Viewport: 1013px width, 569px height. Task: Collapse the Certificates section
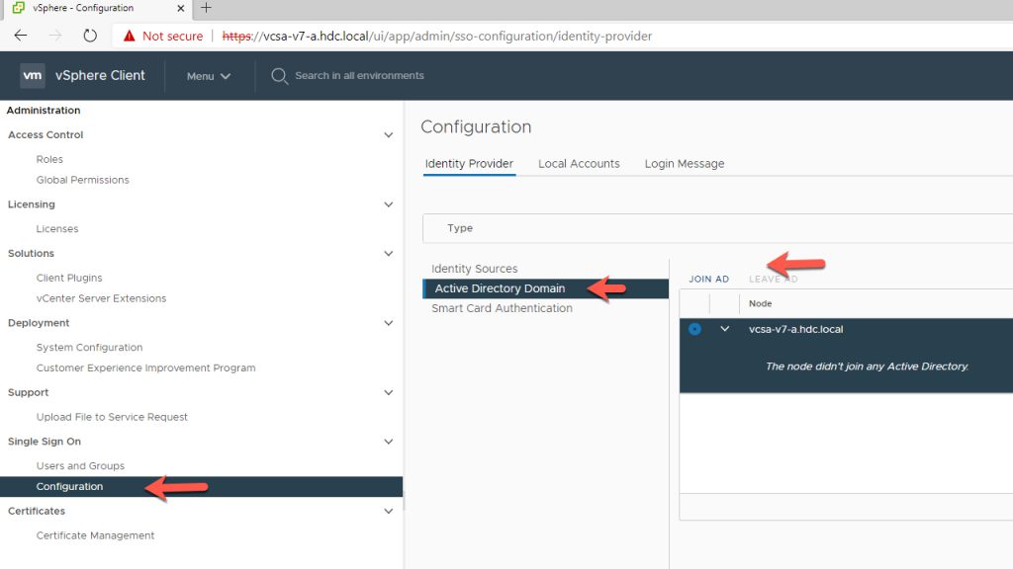(x=388, y=511)
